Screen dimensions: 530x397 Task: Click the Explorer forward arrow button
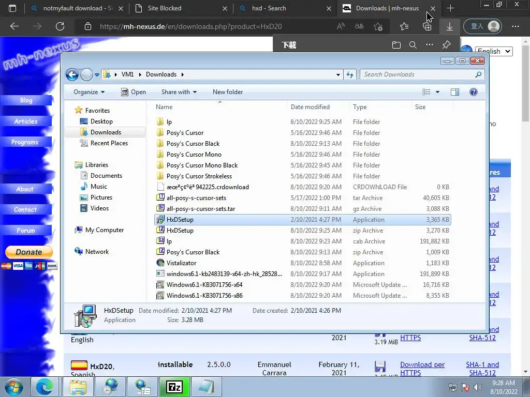[86, 74]
